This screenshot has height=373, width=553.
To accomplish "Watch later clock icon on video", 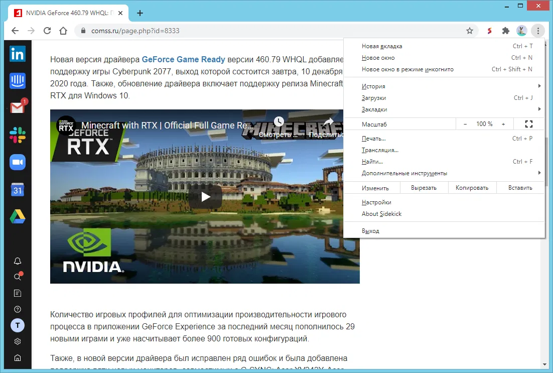I will click(279, 121).
